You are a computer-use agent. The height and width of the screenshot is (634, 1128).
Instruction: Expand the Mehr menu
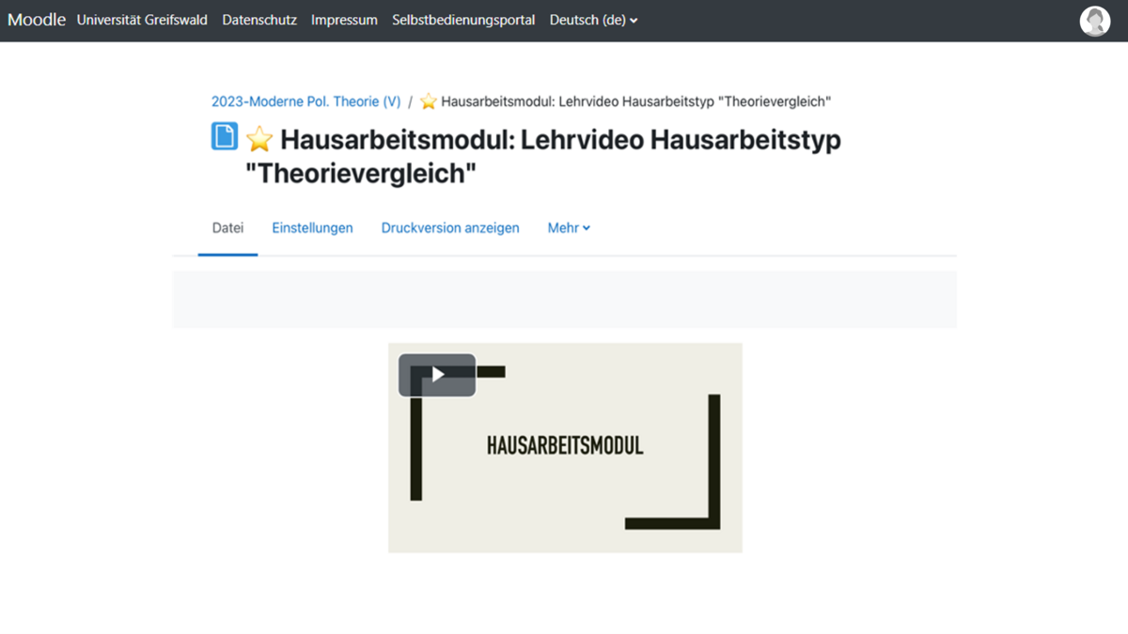point(569,227)
